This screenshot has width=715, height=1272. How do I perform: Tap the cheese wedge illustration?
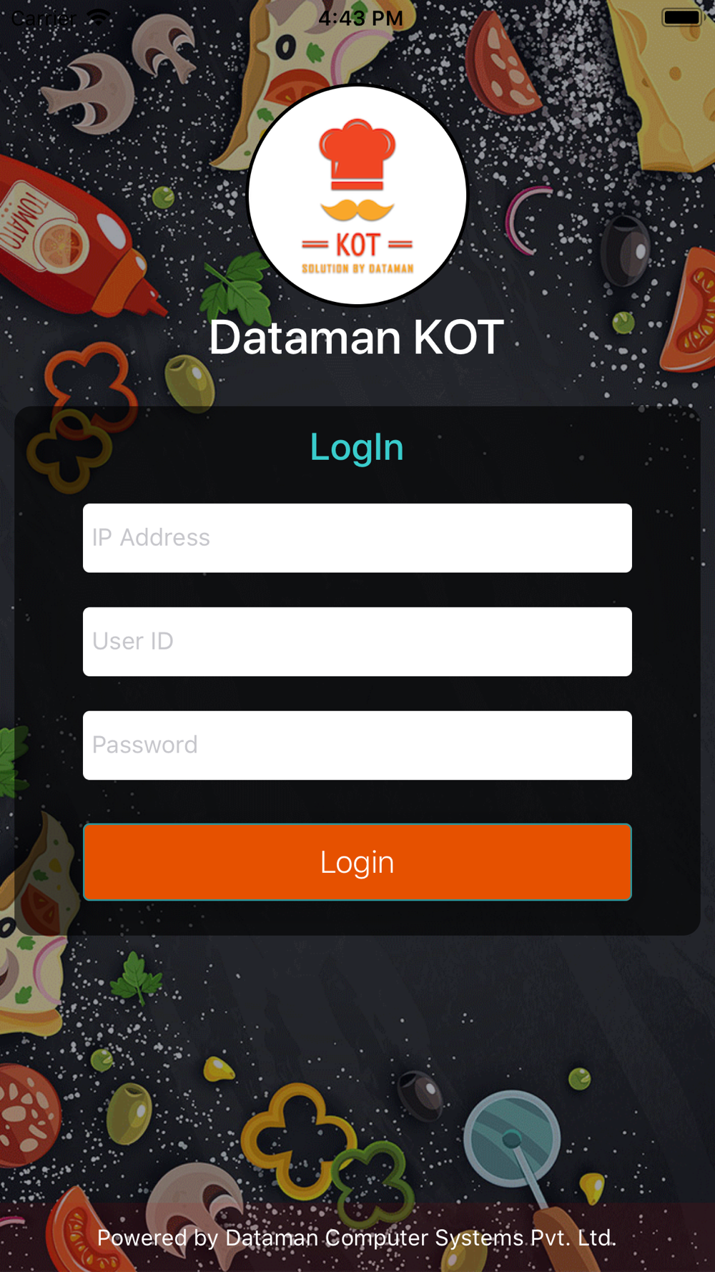coord(665,86)
